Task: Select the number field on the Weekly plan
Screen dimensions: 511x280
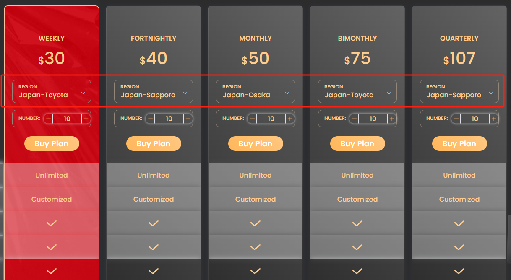Action: [x=67, y=119]
